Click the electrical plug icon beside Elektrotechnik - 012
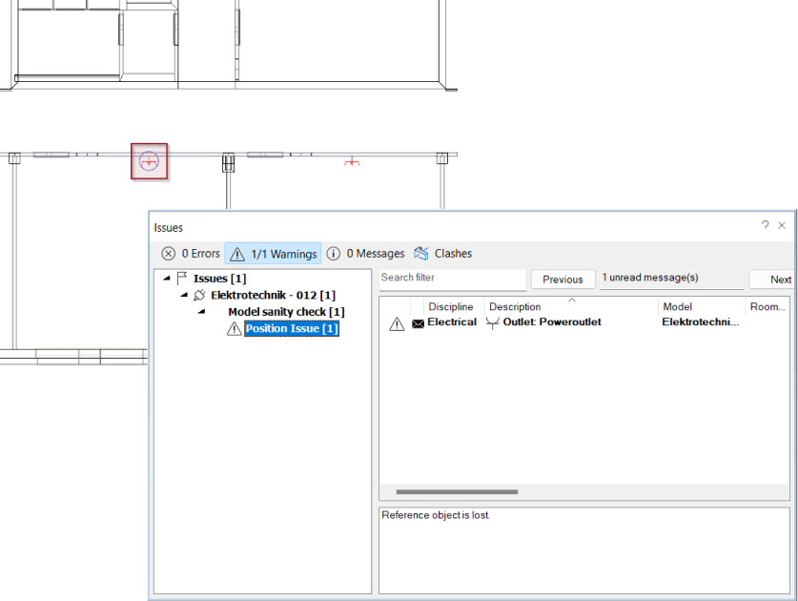Image resolution: width=798 pixels, height=601 pixels. (199, 296)
